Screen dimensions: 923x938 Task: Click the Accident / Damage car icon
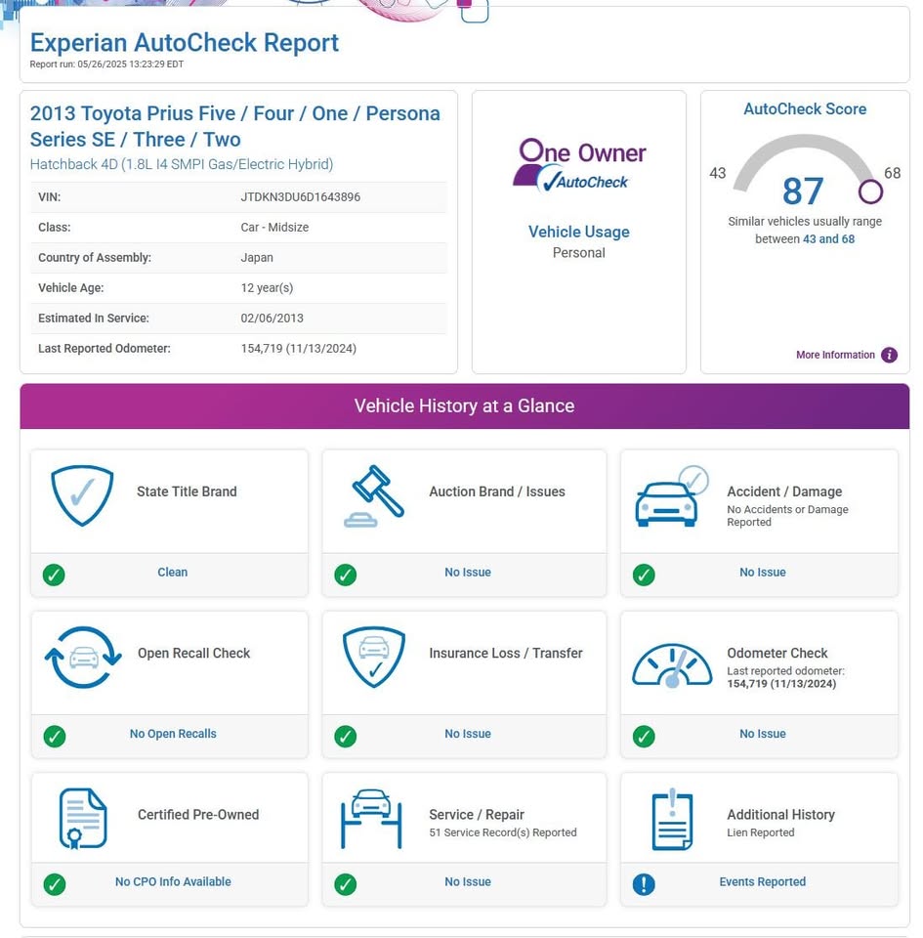pyautogui.click(x=671, y=496)
